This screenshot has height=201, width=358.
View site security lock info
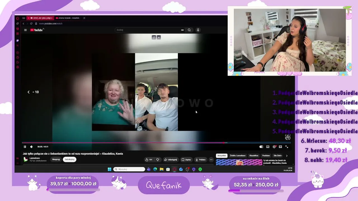pyautogui.click(x=36, y=24)
